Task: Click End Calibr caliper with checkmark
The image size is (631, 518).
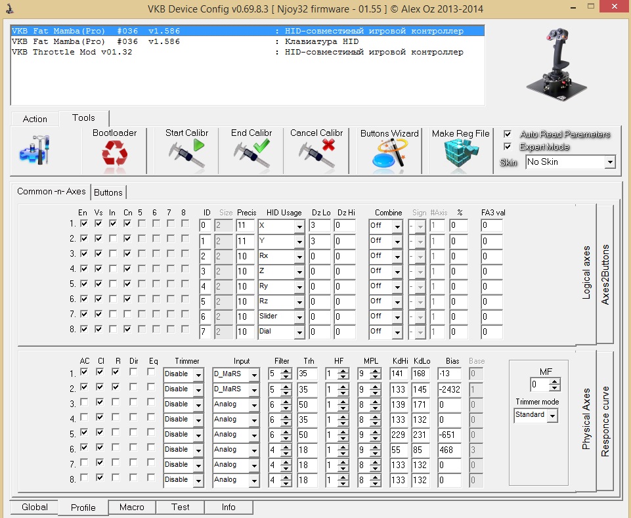Action: point(252,154)
